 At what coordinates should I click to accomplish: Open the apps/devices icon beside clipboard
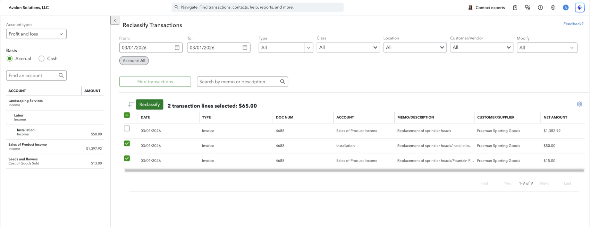click(528, 8)
